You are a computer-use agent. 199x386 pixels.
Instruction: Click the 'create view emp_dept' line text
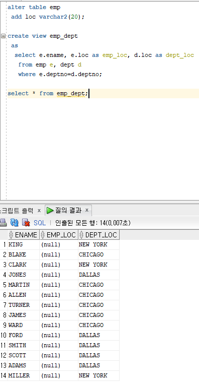[x=43, y=36]
